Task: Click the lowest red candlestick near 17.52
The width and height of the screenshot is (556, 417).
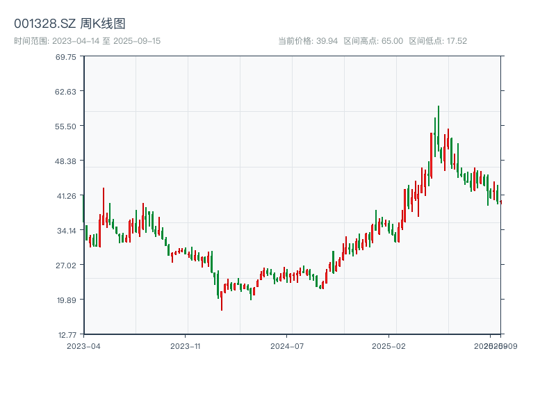Action: [x=222, y=301]
